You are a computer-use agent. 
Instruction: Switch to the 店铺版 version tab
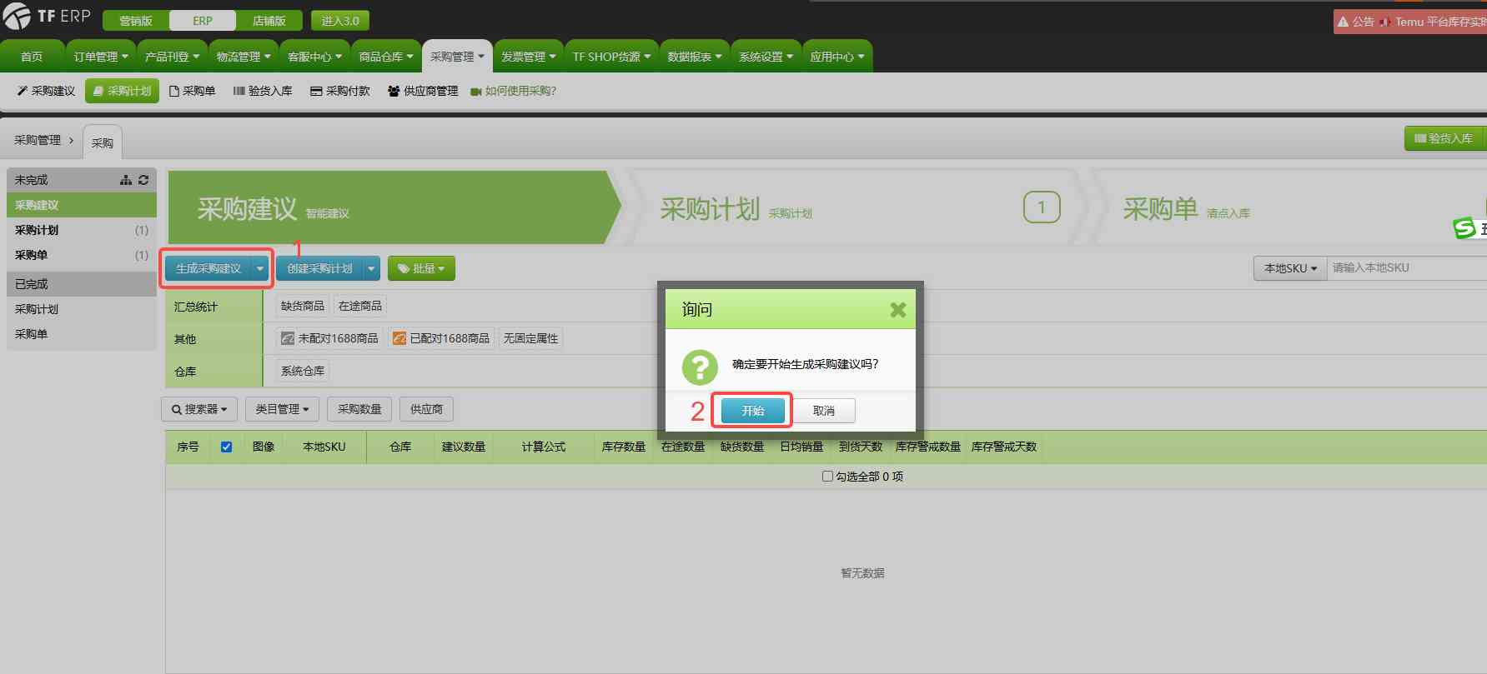(269, 21)
